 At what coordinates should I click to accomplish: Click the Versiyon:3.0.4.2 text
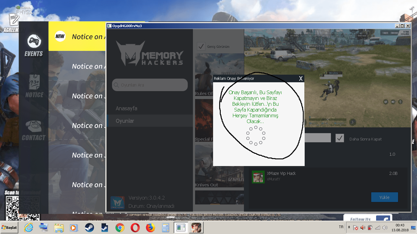(147, 198)
